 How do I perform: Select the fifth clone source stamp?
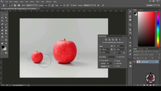[119, 39]
